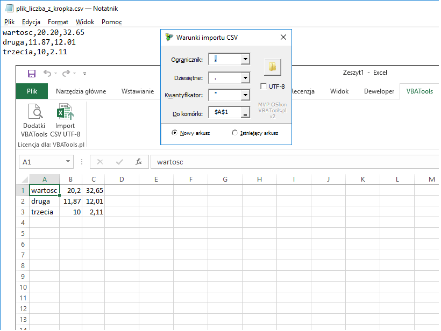
Task: Expand the Kwantyfikator dropdown
Action: (x=245, y=95)
